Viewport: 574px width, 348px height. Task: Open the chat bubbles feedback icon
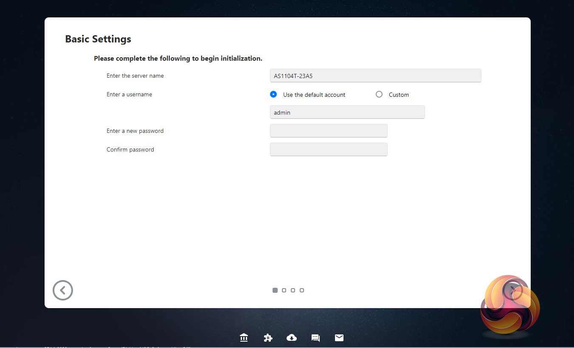(315, 338)
